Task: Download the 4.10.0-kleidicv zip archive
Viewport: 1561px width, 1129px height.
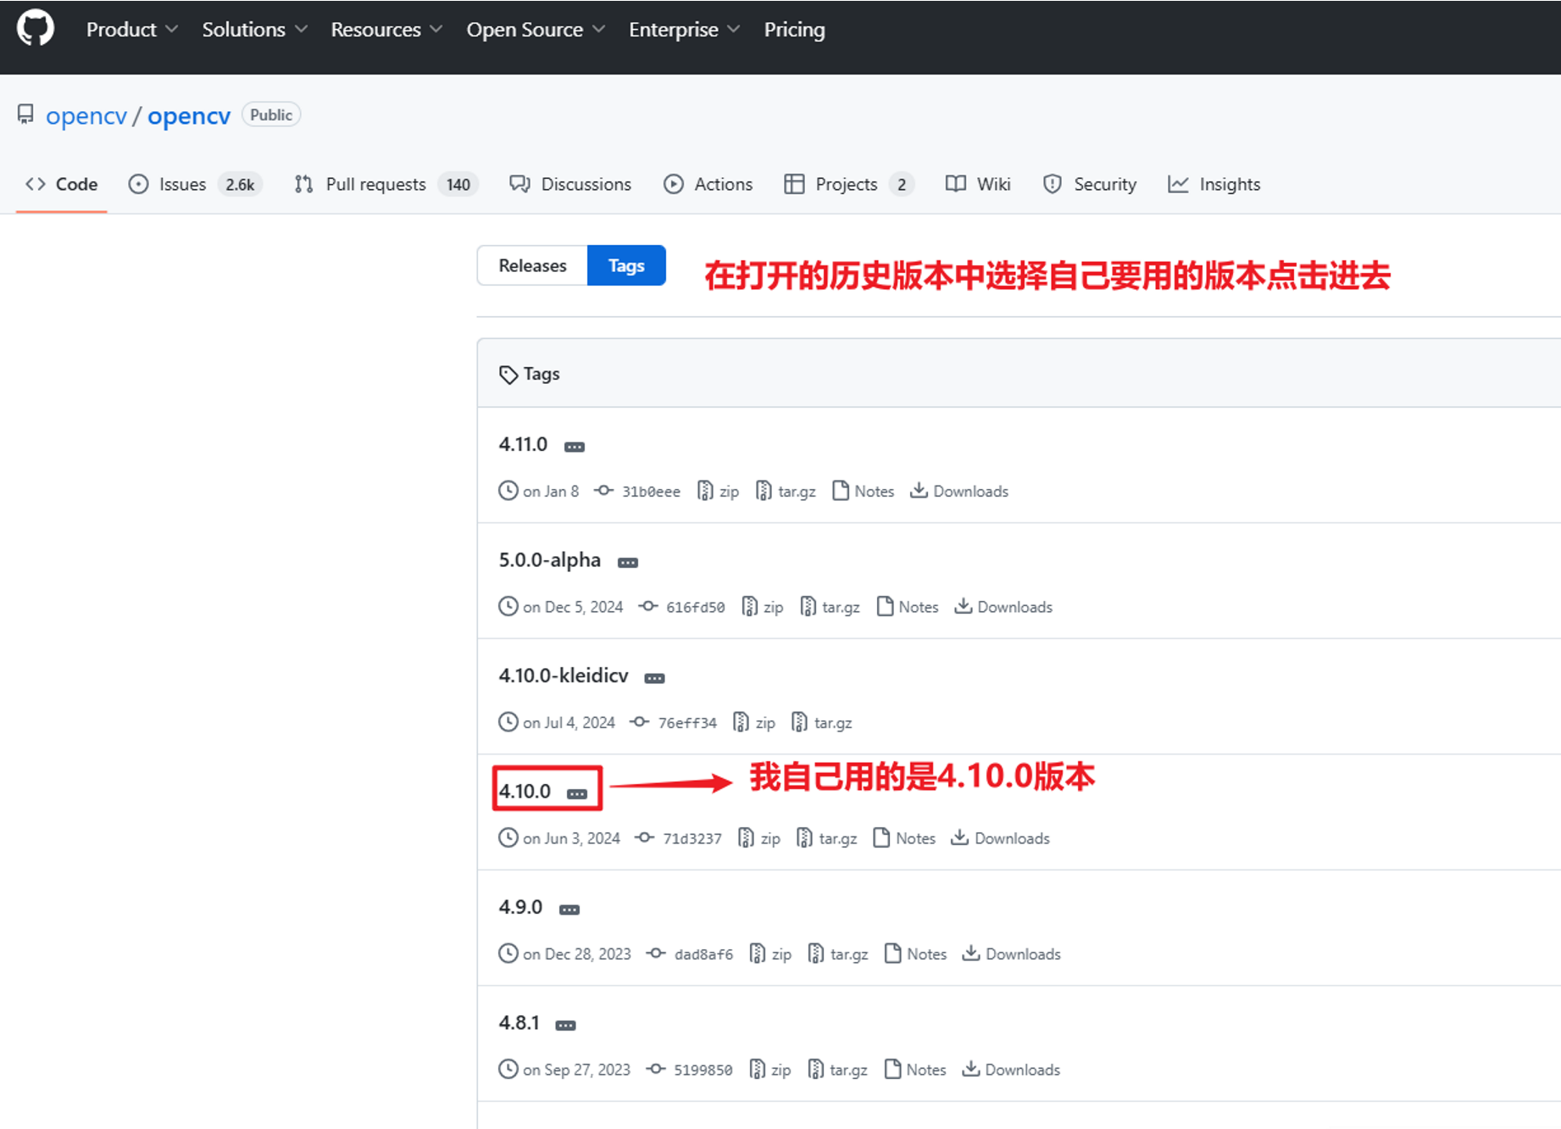Action: 754,722
